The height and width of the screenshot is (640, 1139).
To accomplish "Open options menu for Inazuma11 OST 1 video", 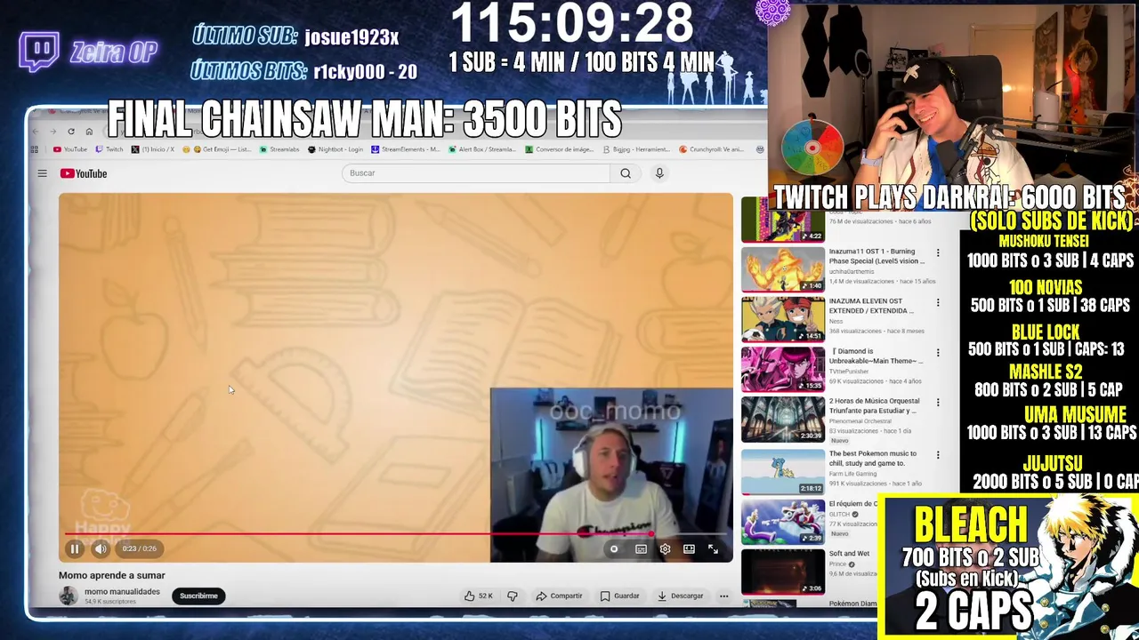I will [x=937, y=253].
